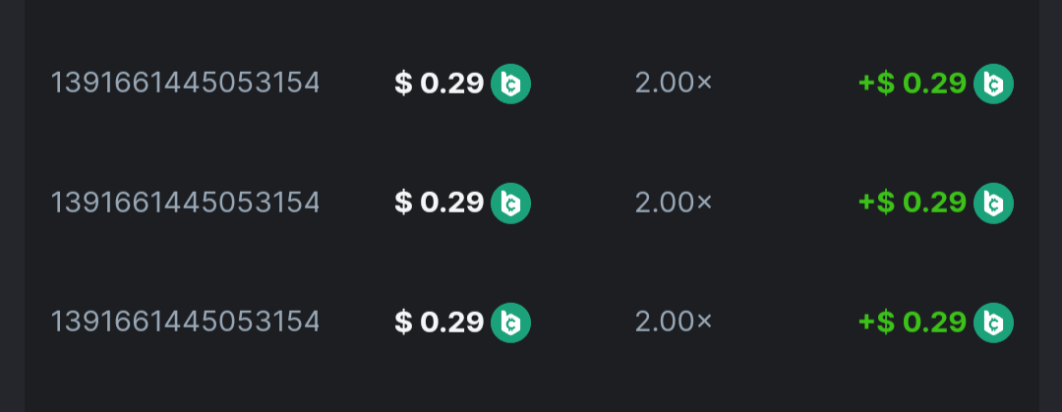The height and width of the screenshot is (412, 1062).
Task: Open bet ID 1391661445053154 in the first row
Action: tap(185, 85)
